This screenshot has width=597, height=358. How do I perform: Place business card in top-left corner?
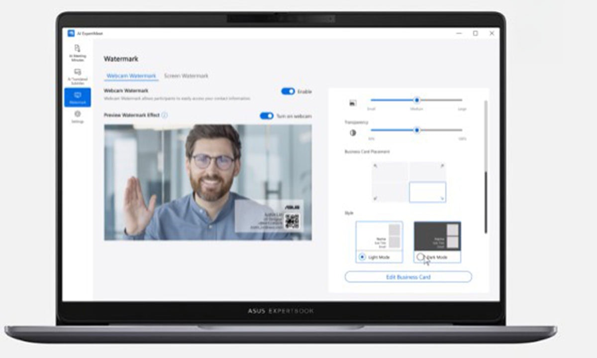390,172
